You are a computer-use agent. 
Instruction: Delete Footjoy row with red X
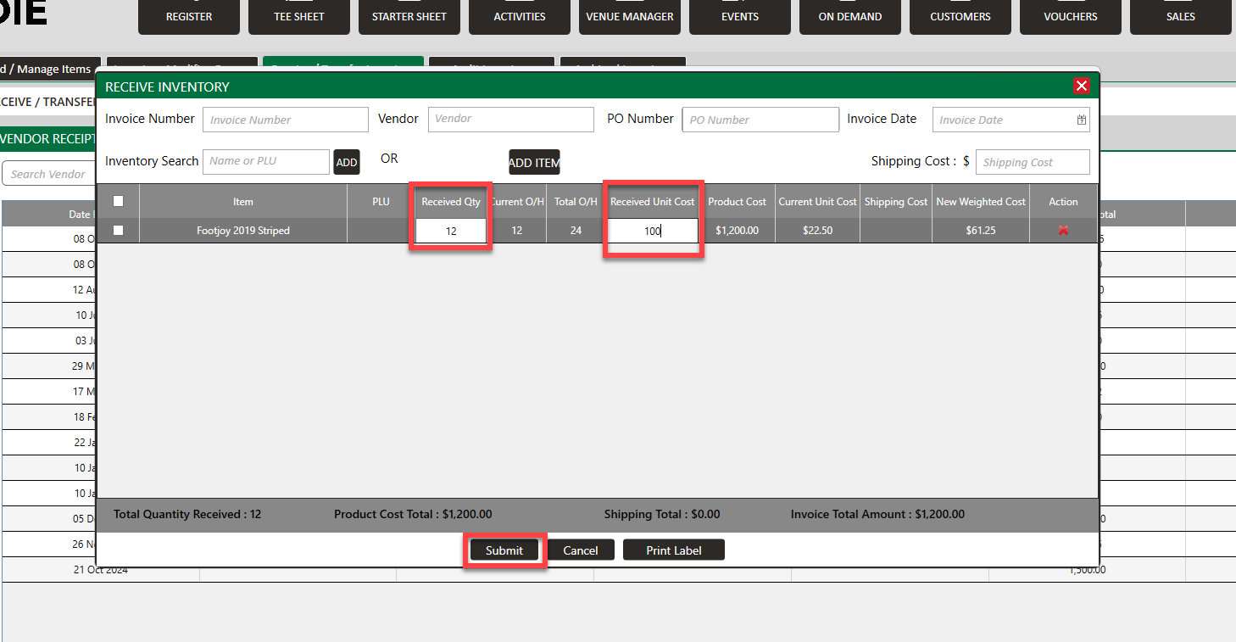coord(1063,231)
